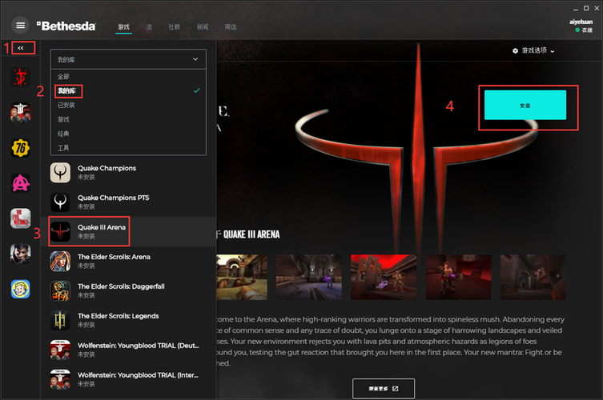Click the Quake III Arena game icon

point(60,232)
